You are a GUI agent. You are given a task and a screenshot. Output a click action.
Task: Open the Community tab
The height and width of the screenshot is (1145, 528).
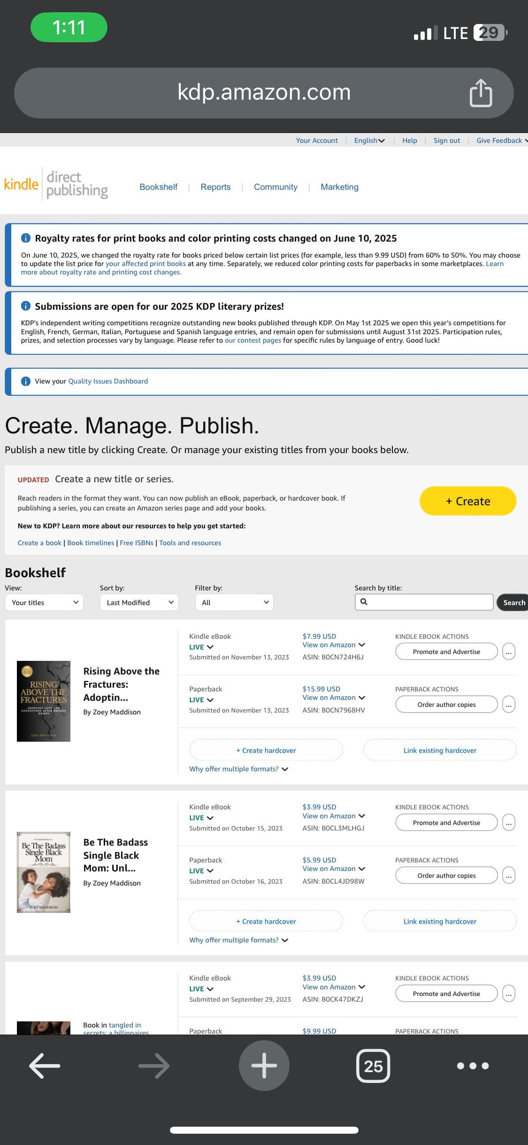coord(275,187)
